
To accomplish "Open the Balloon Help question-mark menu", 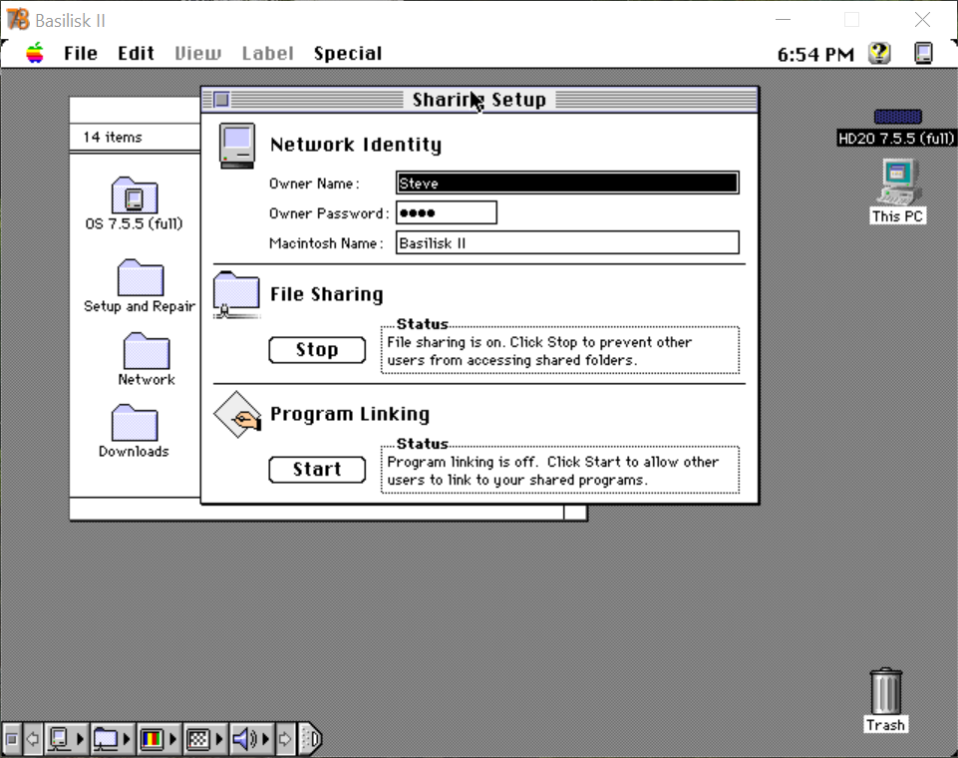I will coord(879,53).
